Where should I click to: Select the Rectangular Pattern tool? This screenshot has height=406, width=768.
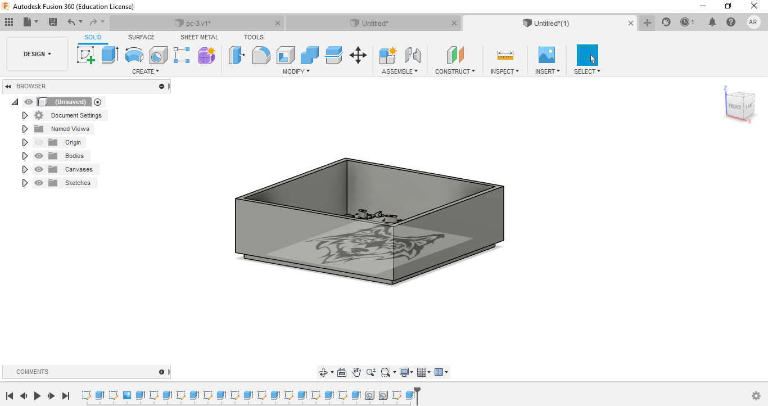point(182,55)
